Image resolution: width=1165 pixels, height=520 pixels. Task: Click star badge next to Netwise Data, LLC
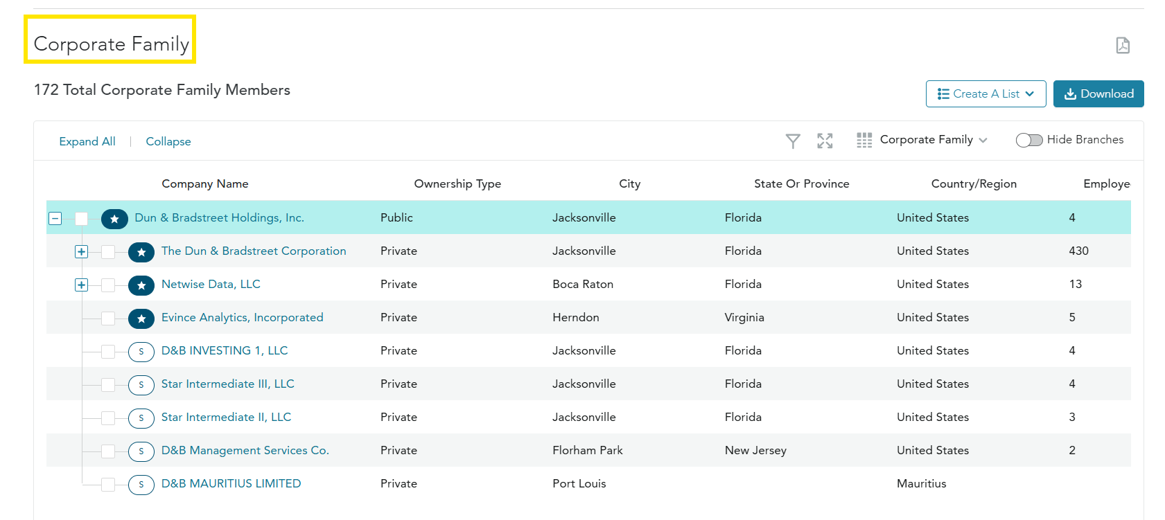[x=141, y=285]
